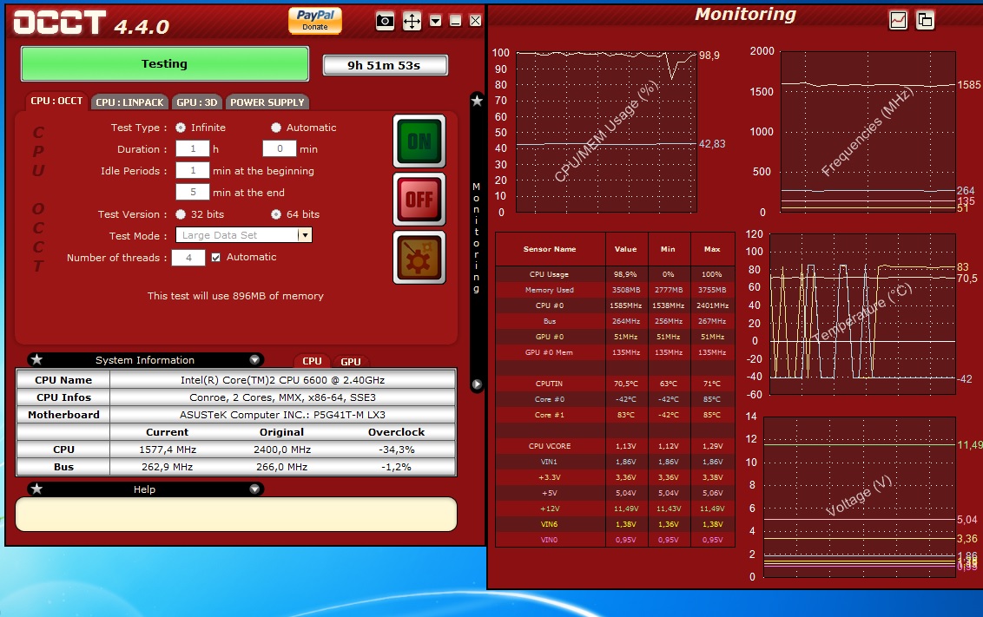
Task: Click the Motherboard value cell
Action: point(283,415)
